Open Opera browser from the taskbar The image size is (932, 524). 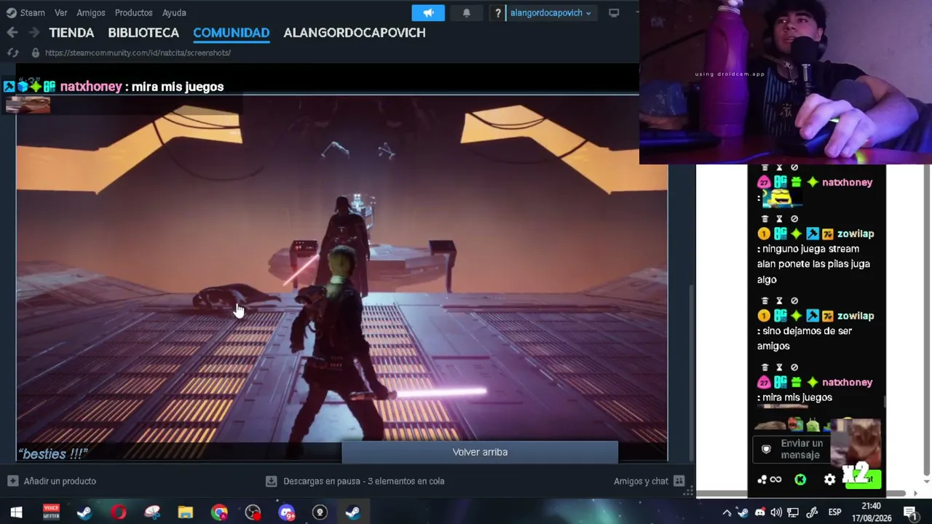[118, 512]
